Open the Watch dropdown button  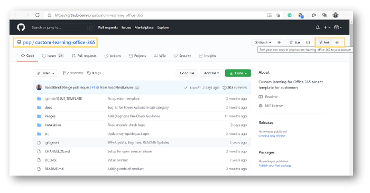click(263, 42)
